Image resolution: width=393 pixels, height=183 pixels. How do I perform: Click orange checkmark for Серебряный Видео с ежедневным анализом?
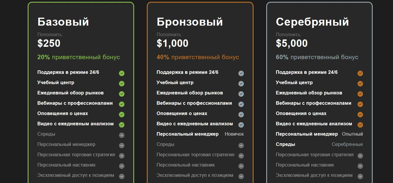(x=360, y=125)
